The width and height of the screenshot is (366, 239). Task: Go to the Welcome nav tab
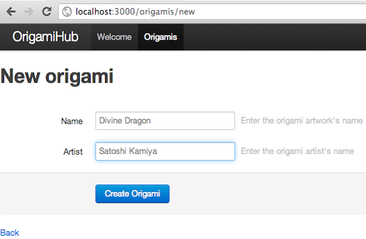[114, 37]
